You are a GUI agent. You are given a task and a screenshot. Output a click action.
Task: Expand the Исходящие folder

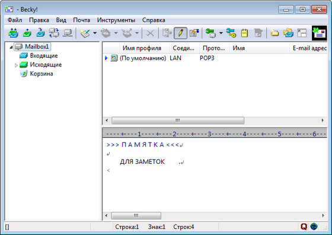tap(16, 65)
